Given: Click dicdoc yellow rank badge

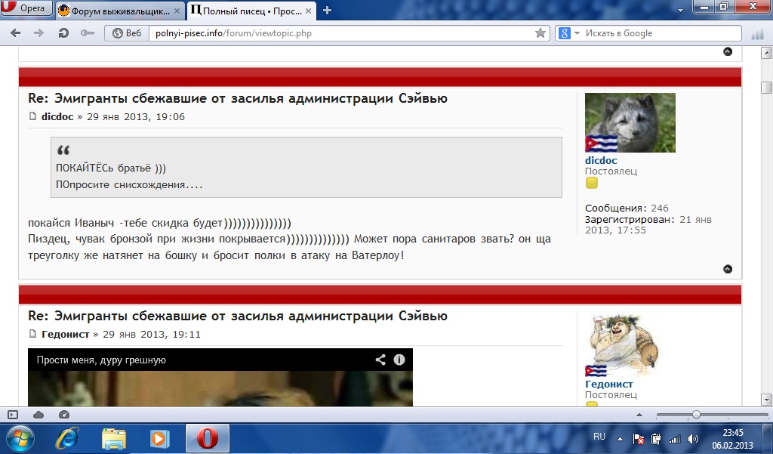Looking at the screenshot, I should click(x=592, y=183).
